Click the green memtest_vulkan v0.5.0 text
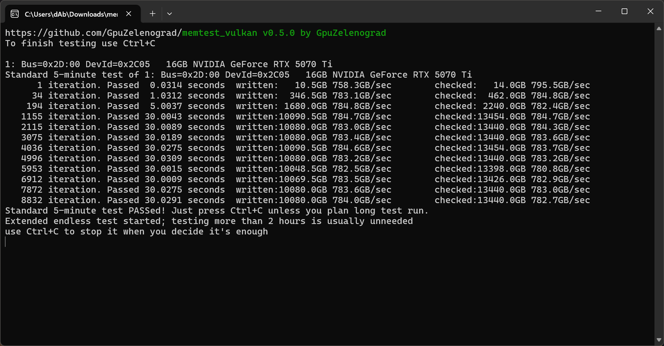This screenshot has width=664, height=346. pyautogui.click(x=239, y=33)
